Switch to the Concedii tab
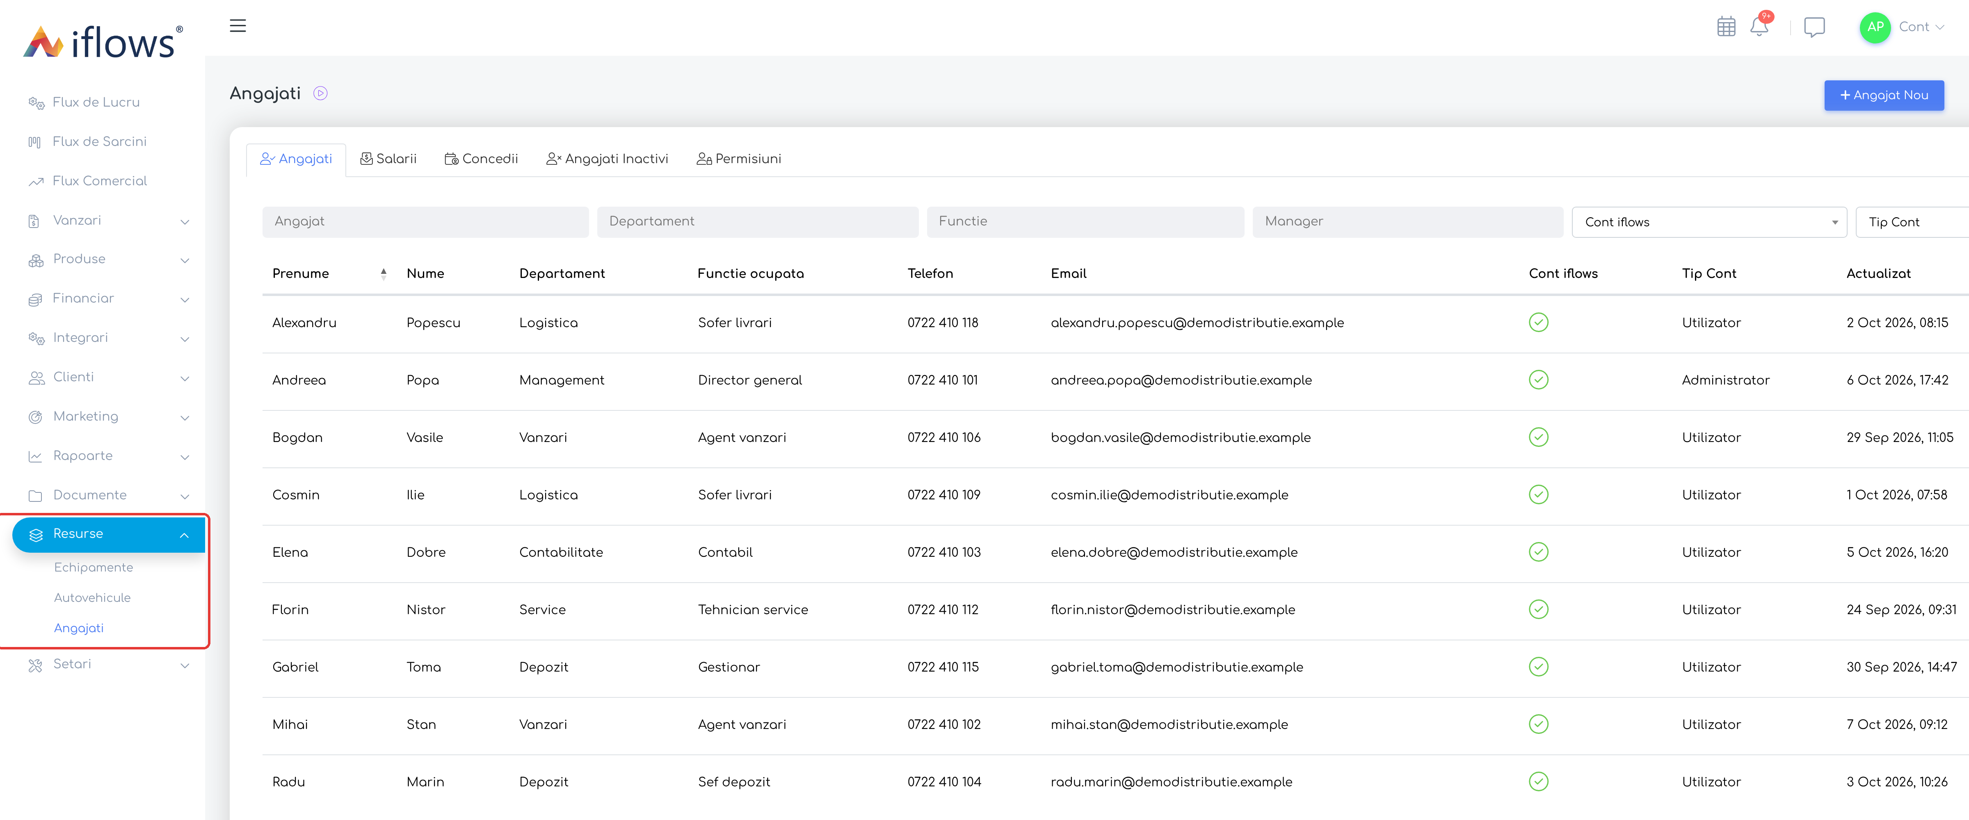The width and height of the screenshot is (1969, 820). (481, 159)
